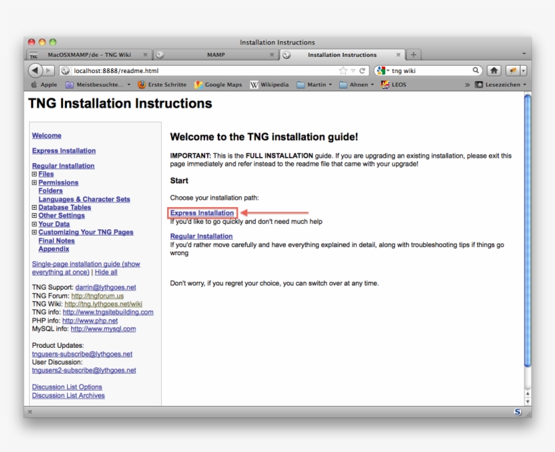Open the Appendix link
The height and width of the screenshot is (452, 555).
click(53, 249)
